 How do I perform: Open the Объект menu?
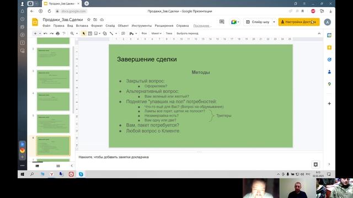pyautogui.click(x=123, y=26)
